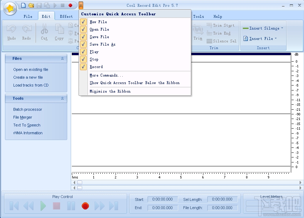This screenshot has height=218, width=304.
Task: Open Load tracks from CD link
Action: click(31, 85)
